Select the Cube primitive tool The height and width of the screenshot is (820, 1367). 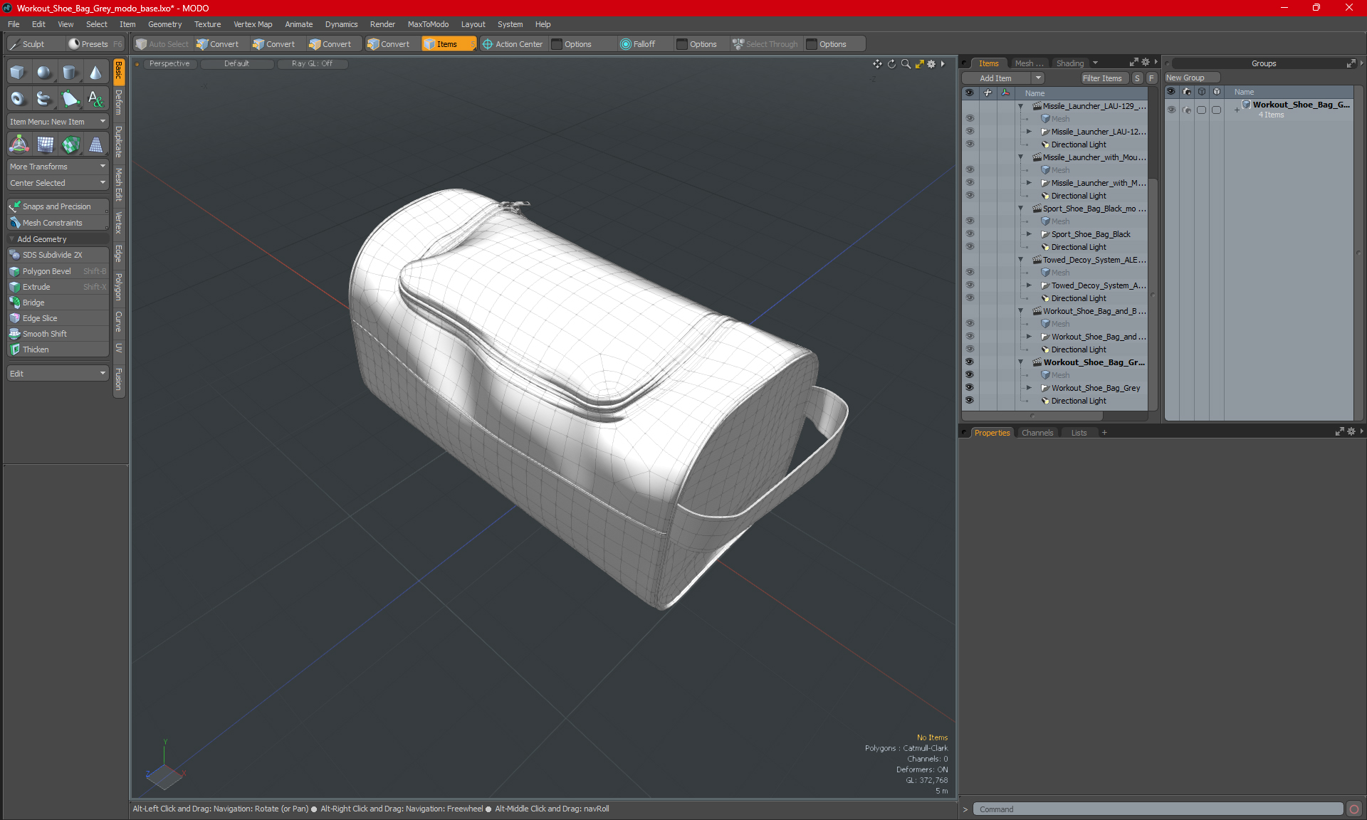18,72
